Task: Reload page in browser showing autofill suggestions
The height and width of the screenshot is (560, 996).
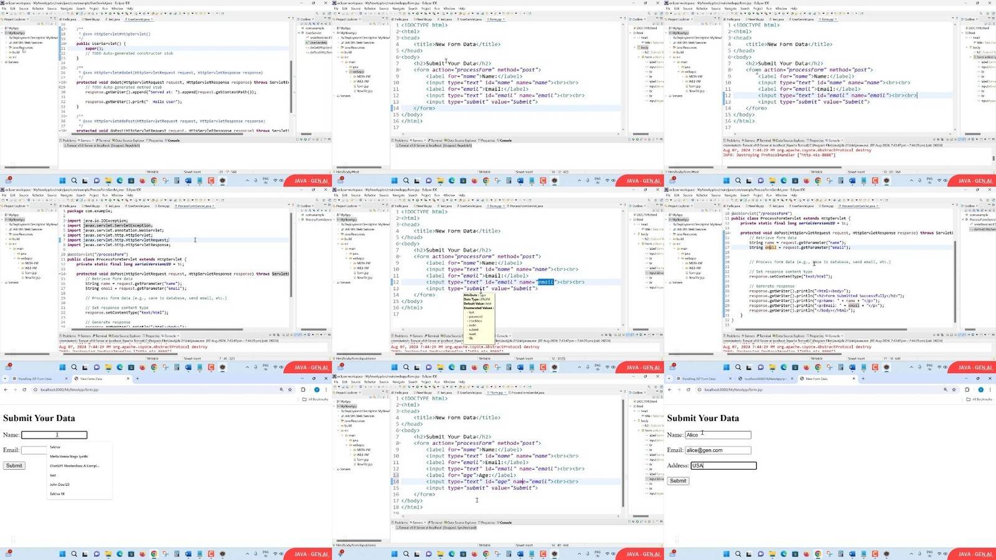Action: pyautogui.click(x=24, y=389)
